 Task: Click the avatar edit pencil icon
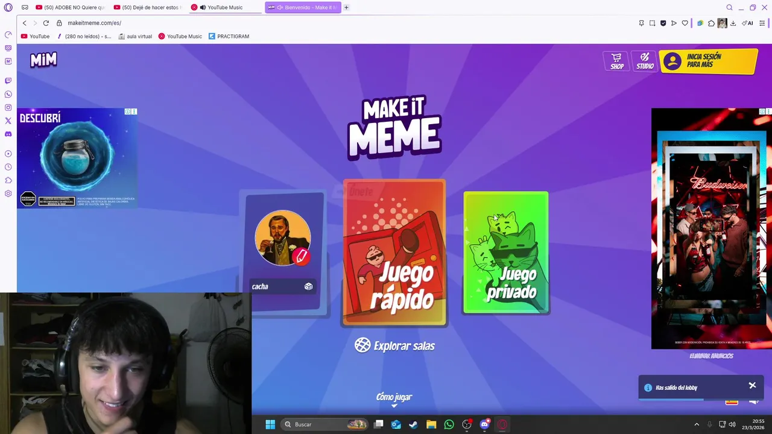pyautogui.click(x=302, y=256)
